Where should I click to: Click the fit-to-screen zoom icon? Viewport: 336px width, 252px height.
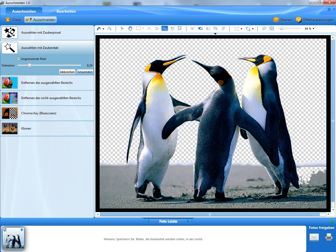click(x=272, y=28)
